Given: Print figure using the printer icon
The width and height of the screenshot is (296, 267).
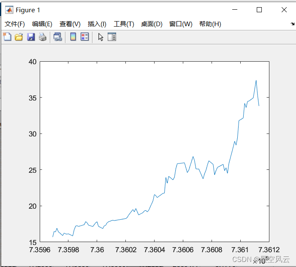Looking at the screenshot, I should [43, 37].
